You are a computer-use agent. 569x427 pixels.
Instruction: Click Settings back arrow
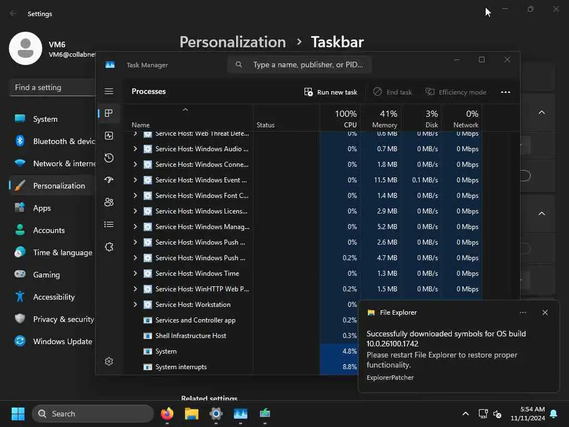[13, 14]
